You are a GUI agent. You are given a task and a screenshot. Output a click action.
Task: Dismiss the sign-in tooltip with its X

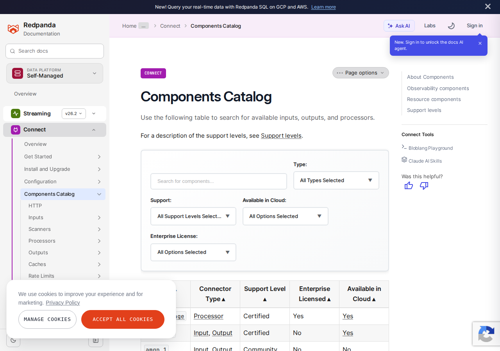pyautogui.click(x=480, y=43)
